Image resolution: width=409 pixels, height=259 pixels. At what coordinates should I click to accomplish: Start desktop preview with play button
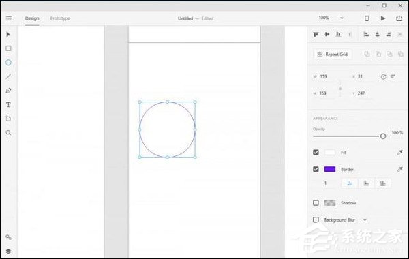[383, 18]
